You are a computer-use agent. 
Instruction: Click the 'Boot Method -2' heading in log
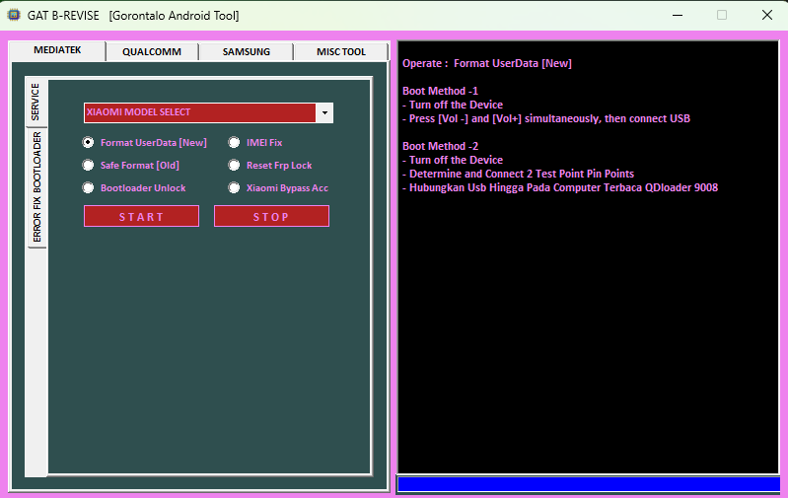click(x=440, y=146)
